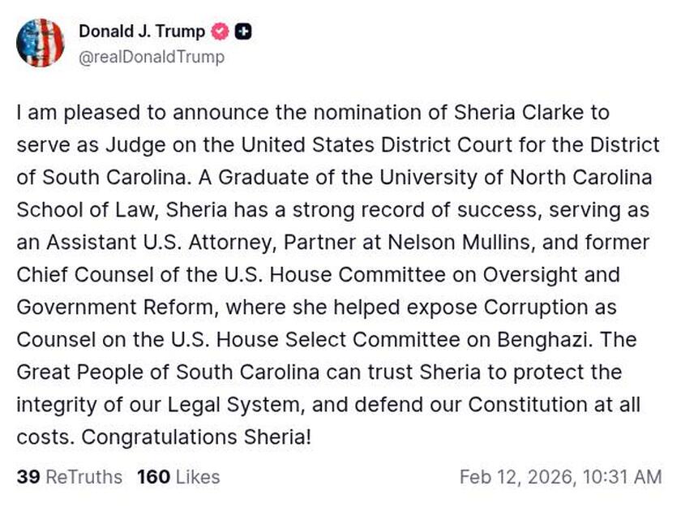View the 39 ReTruths list
The width and height of the screenshot is (681, 516).
point(70,476)
